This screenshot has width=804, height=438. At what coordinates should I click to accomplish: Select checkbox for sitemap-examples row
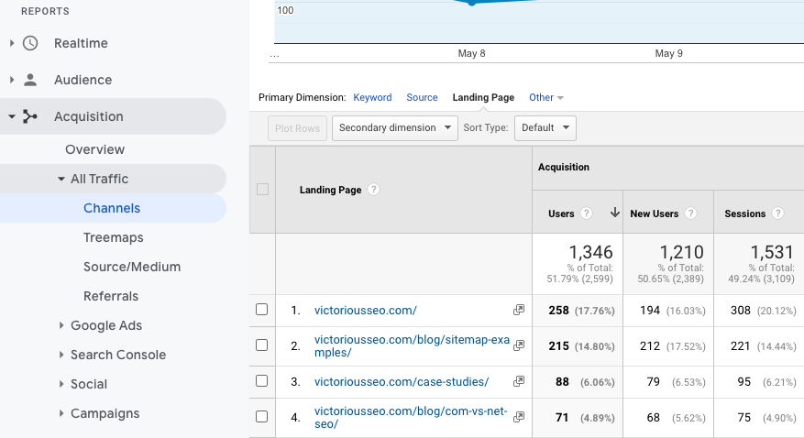click(x=262, y=345)
